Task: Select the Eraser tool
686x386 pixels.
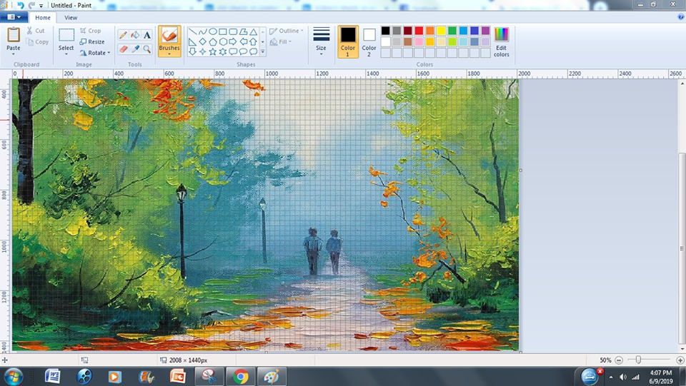Action: tap(123, 49)
